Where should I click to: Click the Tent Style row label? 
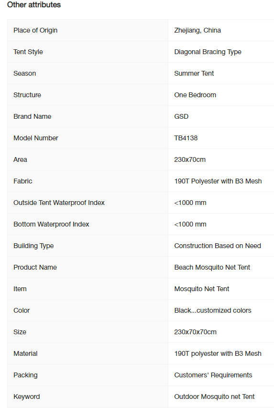(28, 52)
